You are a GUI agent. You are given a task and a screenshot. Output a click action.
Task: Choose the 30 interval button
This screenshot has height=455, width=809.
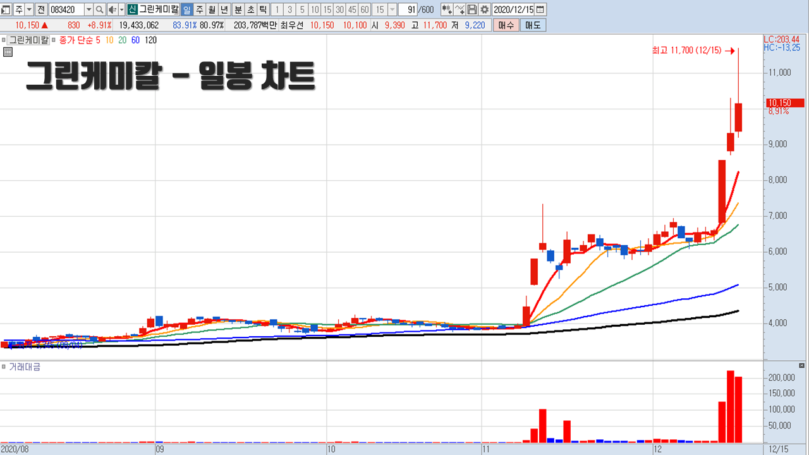tap(339, 9)
